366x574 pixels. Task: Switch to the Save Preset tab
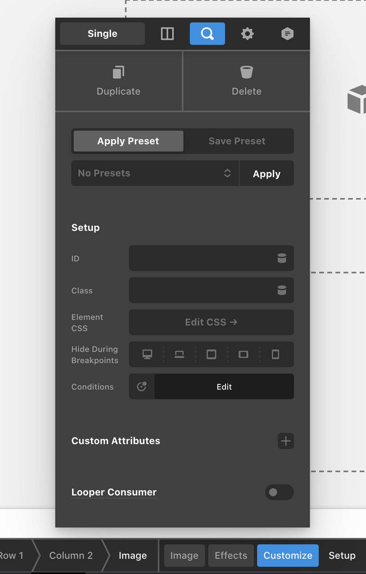237,141
